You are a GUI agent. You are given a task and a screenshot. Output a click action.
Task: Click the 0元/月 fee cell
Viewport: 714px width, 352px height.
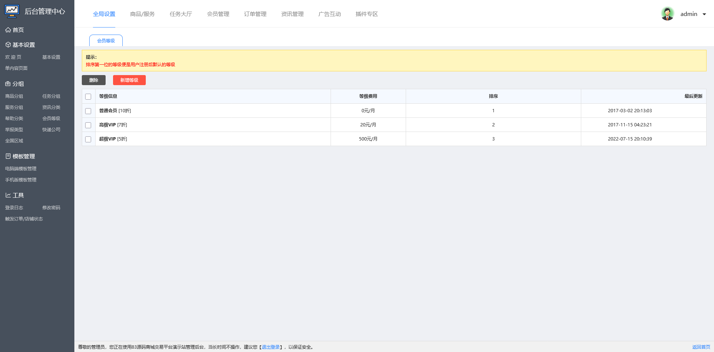368,111
